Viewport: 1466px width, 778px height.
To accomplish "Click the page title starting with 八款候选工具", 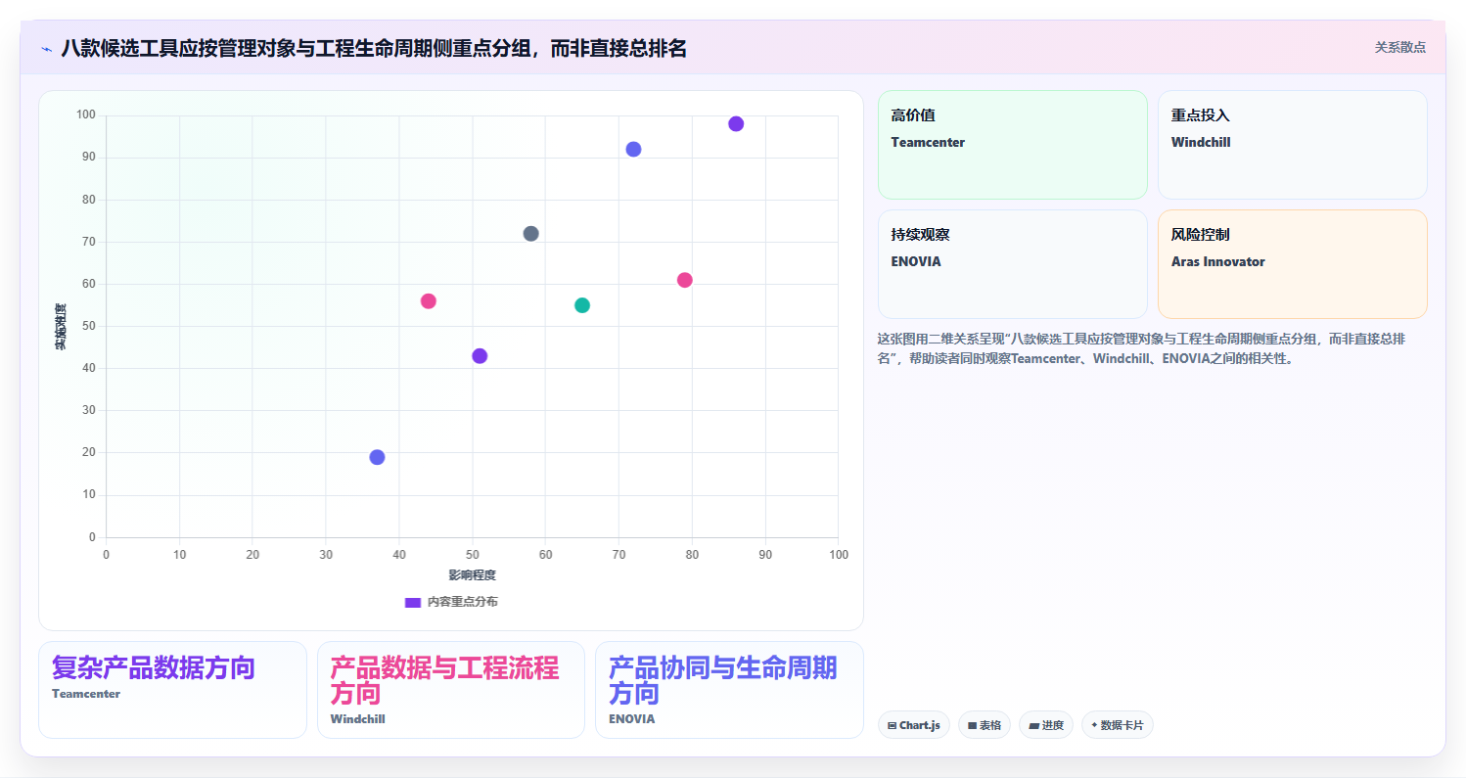I will pos(374,48).
